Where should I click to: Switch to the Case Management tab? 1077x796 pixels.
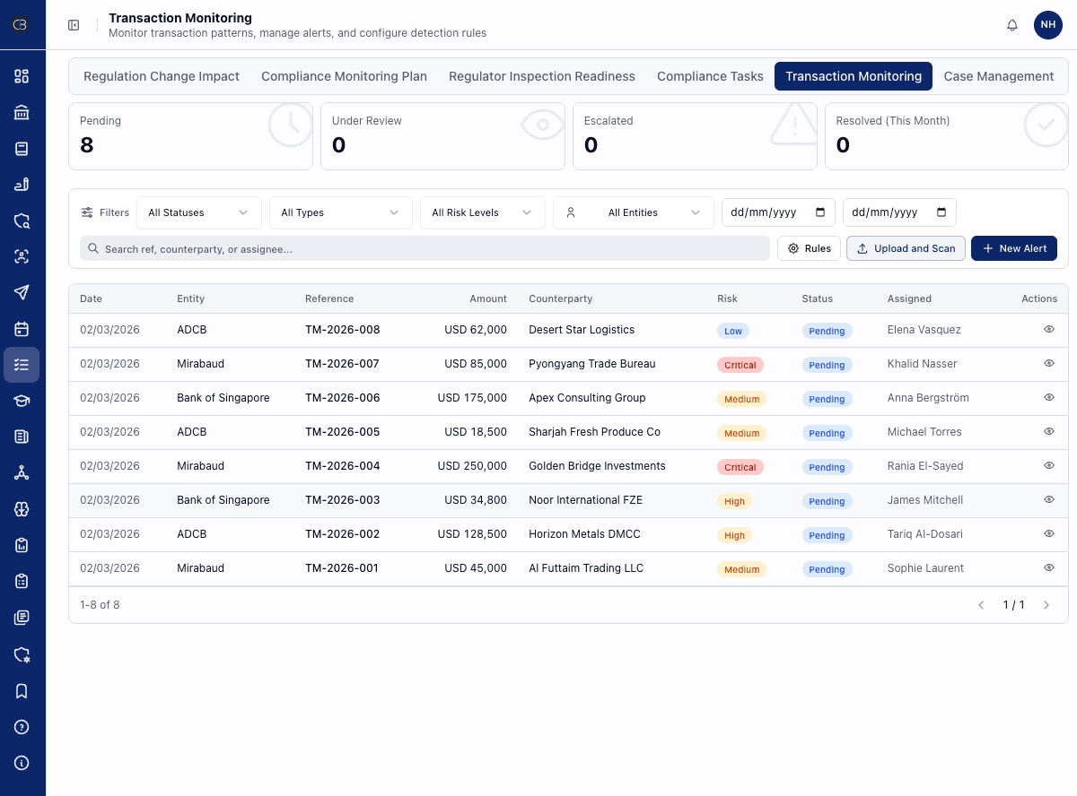click(x=999, y=76)
